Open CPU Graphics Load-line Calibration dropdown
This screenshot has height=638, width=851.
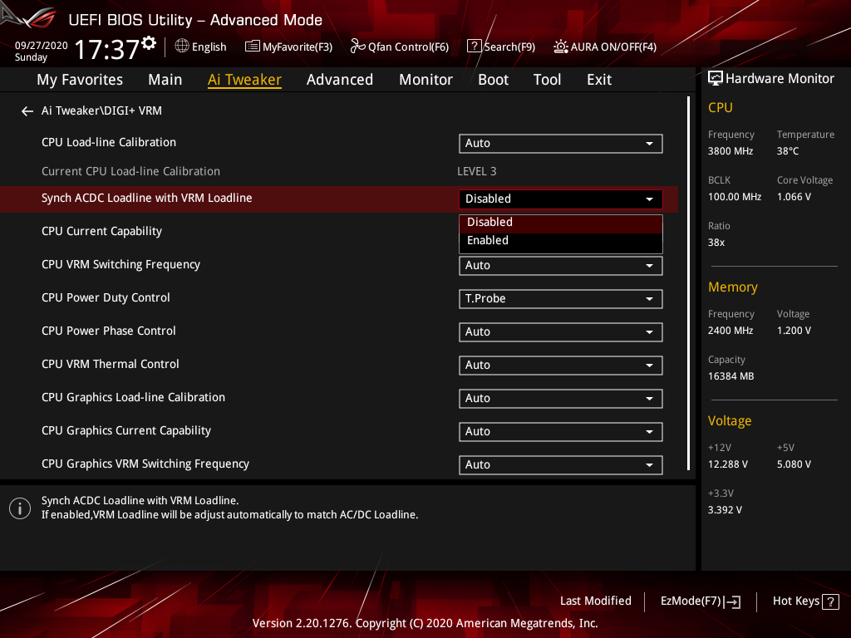pyautogui.click(x=561, y=399)
